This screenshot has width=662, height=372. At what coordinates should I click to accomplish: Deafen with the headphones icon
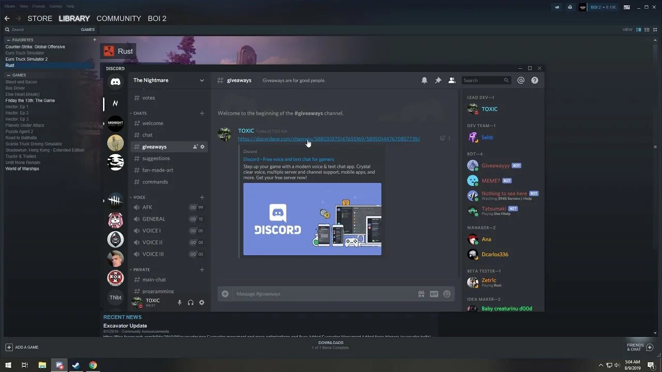[190, 302]
